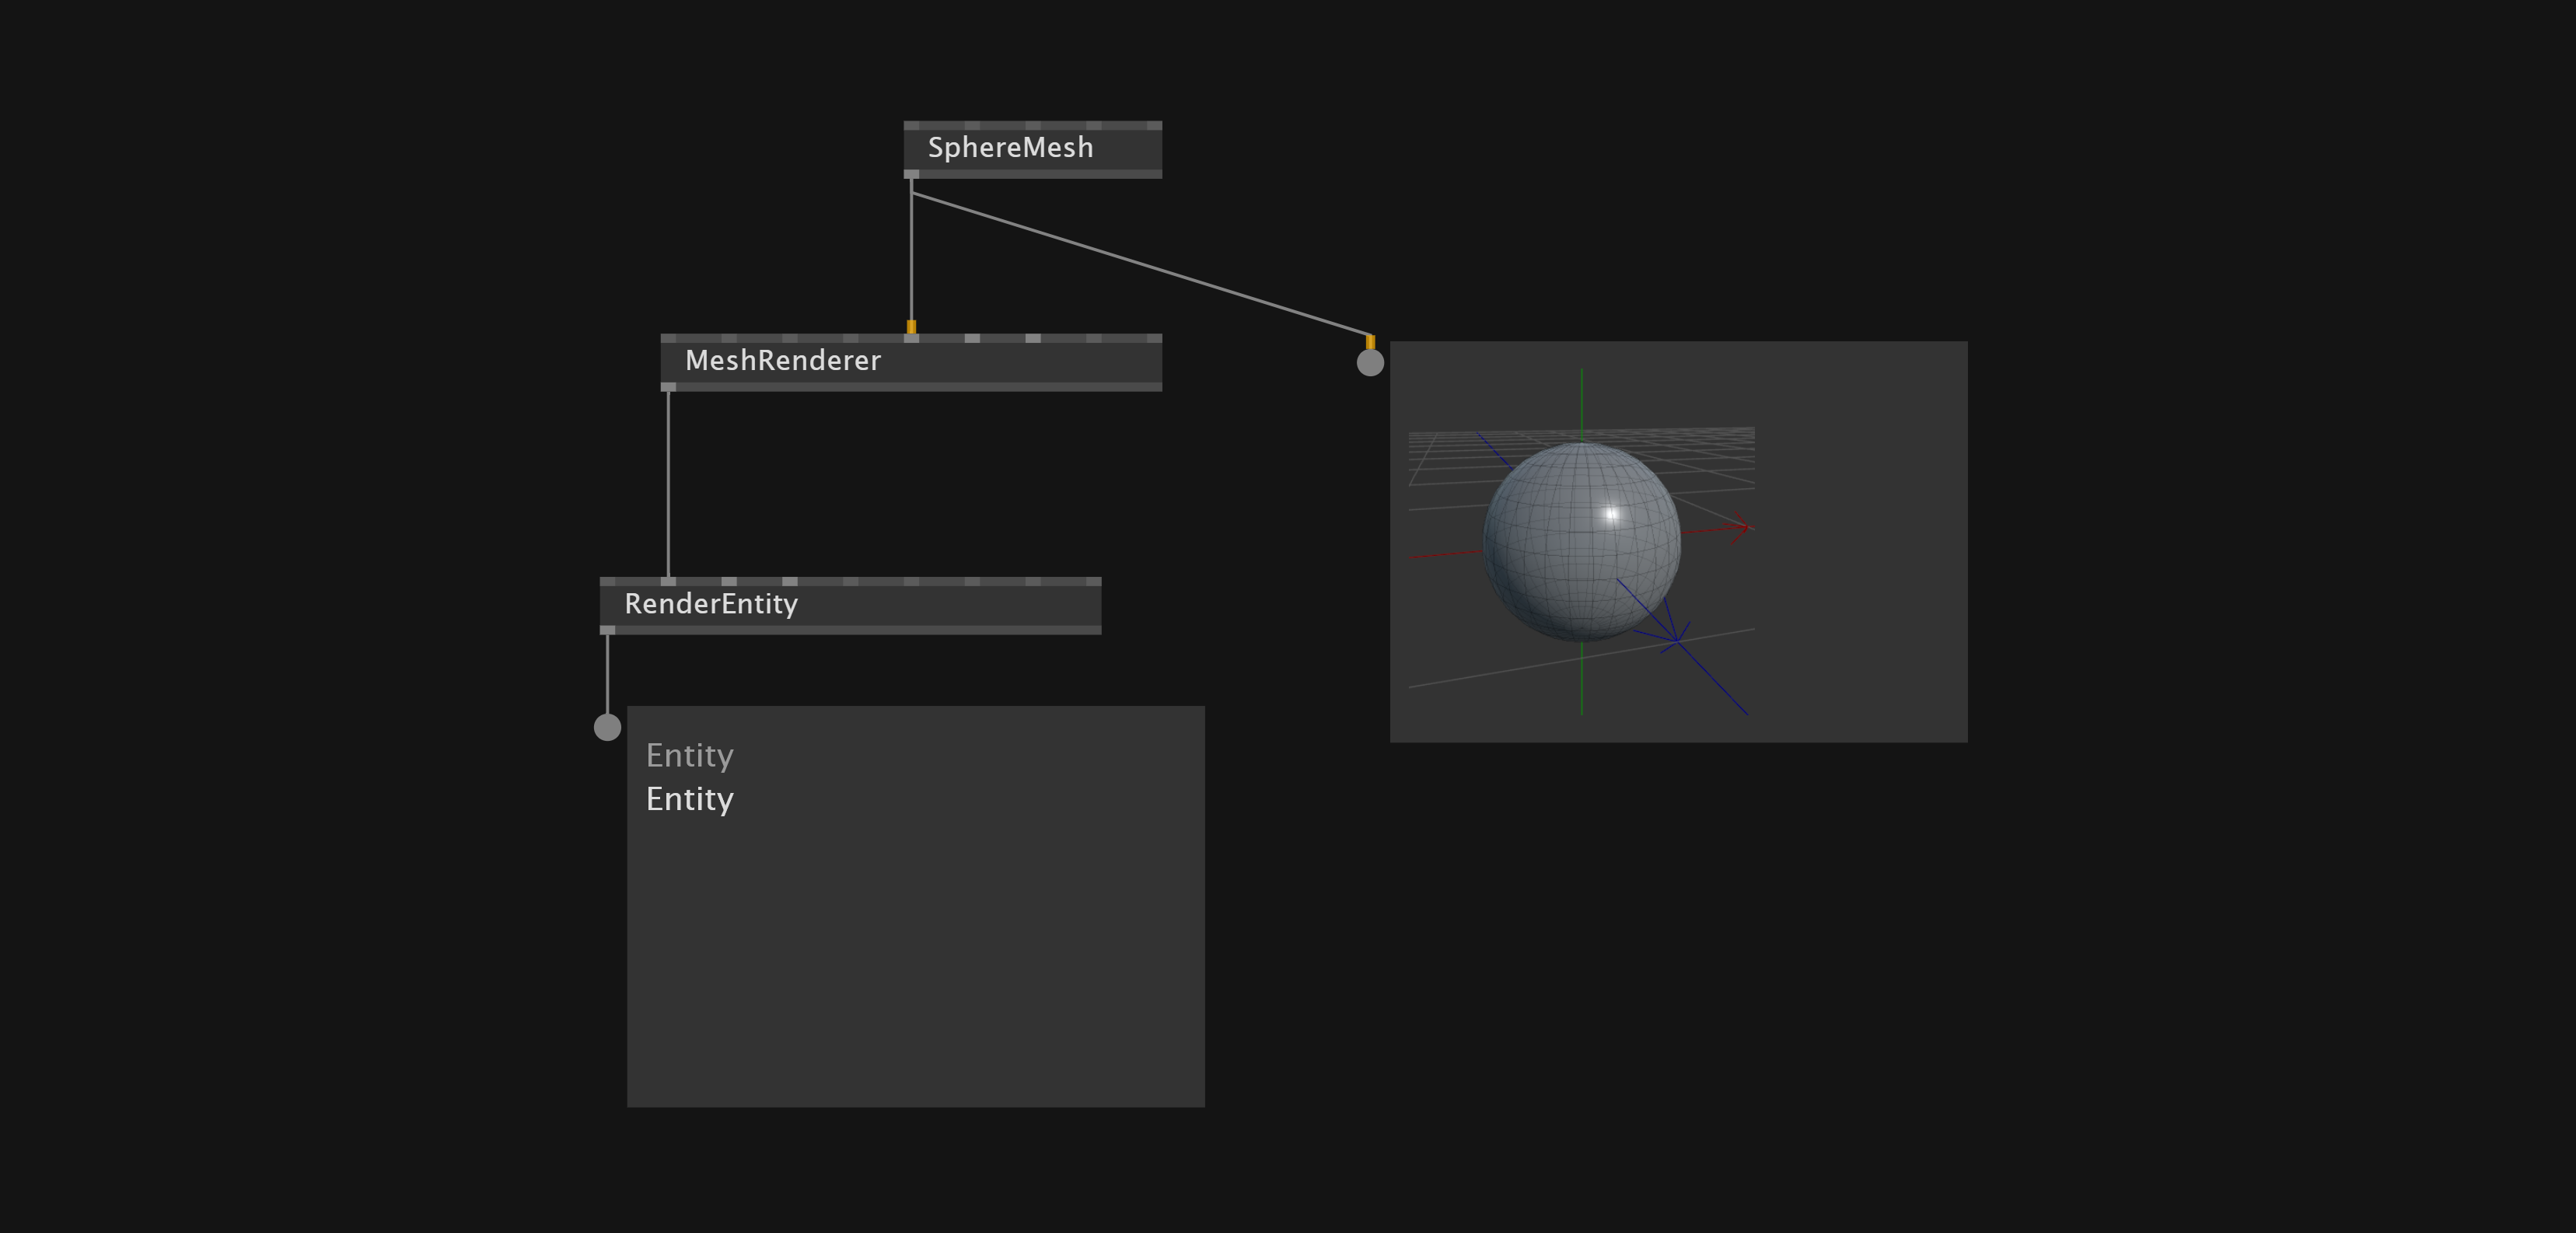Select the link between MeshRenderer and RenderEntity
Screen dimensions: 2576x1233
[x=668, y=485]
